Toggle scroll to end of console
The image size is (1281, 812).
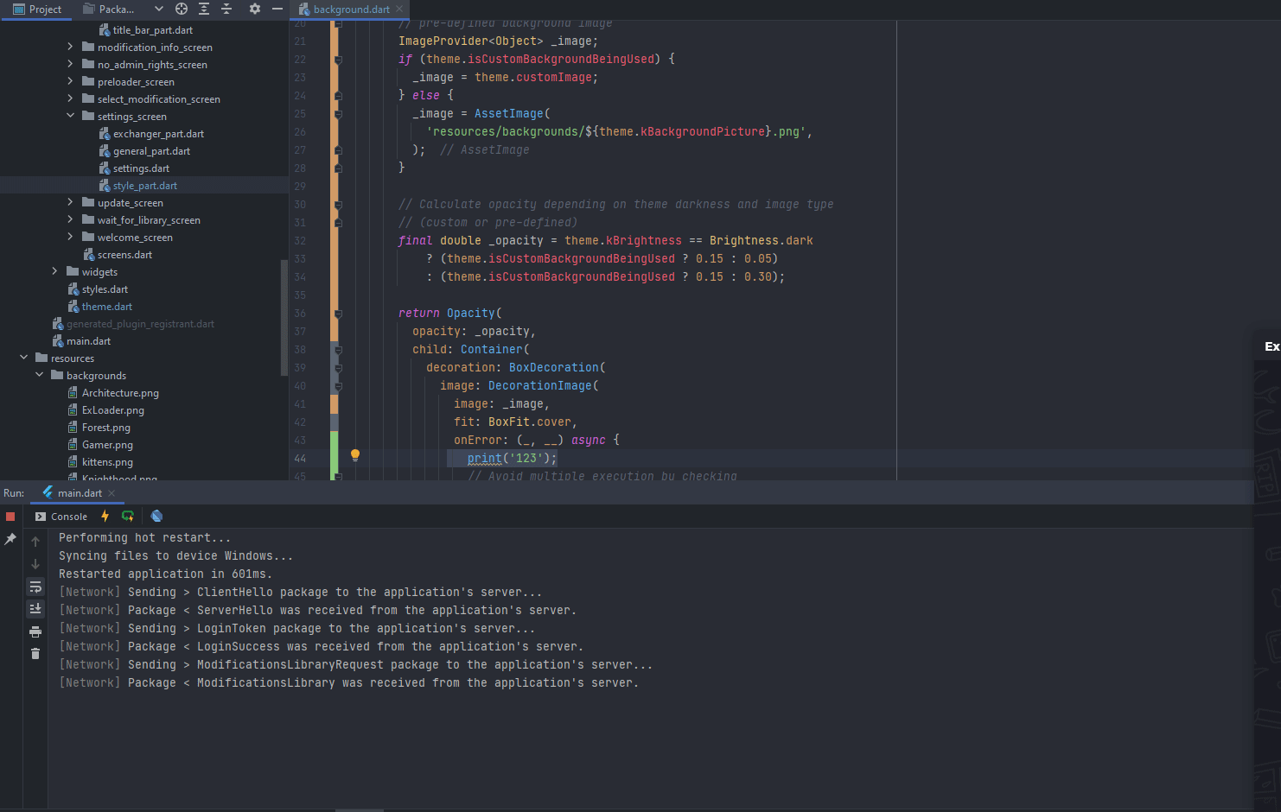pyautogui.click(x=35, y=609)
